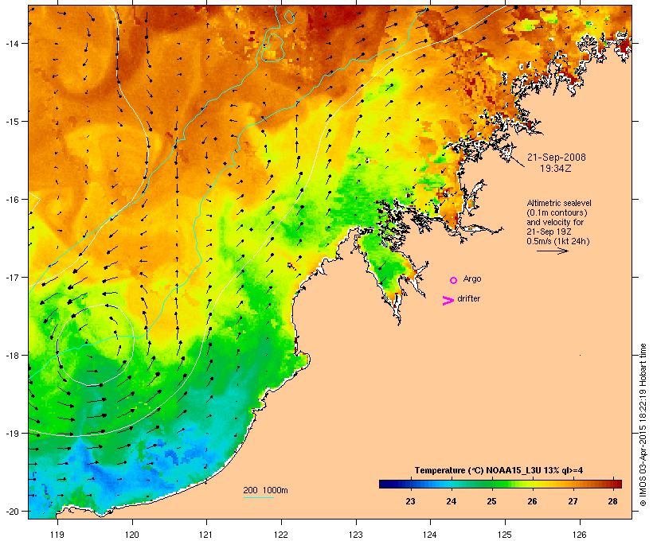Click the longitude axis label 124
This screenshot has height=541, width=653.
pyautogui.click(x=430, y=535)
